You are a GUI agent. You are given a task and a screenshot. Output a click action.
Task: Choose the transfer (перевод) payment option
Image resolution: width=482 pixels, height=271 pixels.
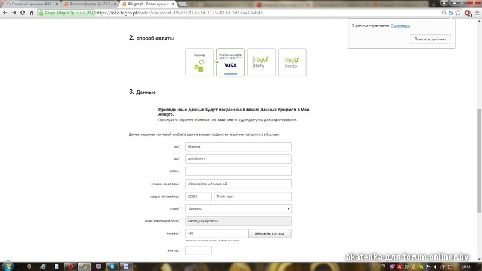(199, 63)
